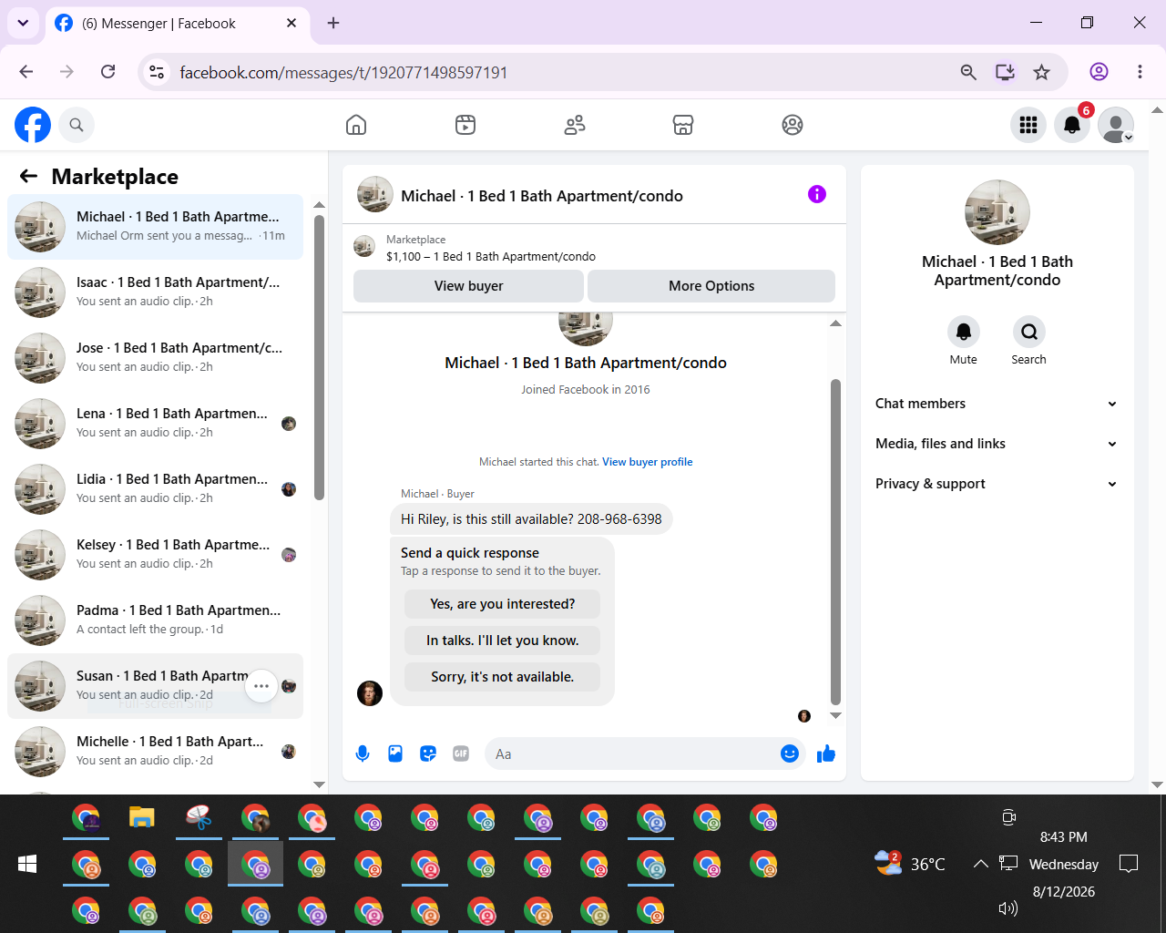Focus the Aa message input field
Viewport: 1166px width, 933px height.
pos(632,754)
